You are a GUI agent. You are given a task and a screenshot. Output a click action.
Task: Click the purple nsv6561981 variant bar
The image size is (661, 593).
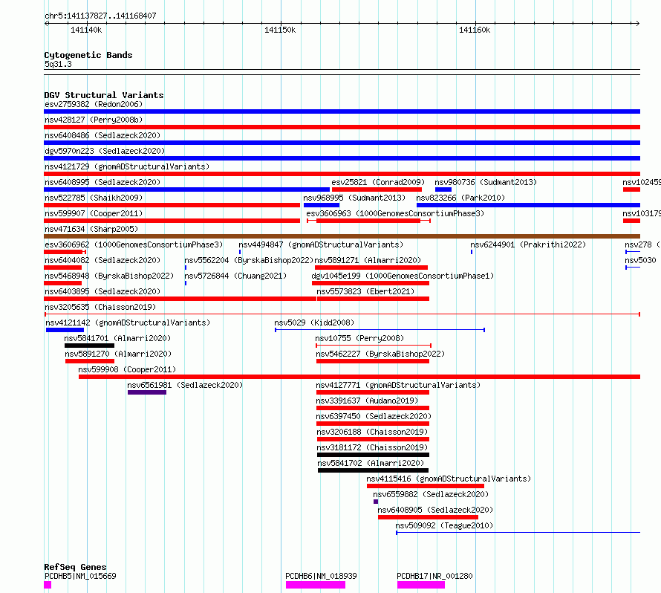(x=147, y=392)
